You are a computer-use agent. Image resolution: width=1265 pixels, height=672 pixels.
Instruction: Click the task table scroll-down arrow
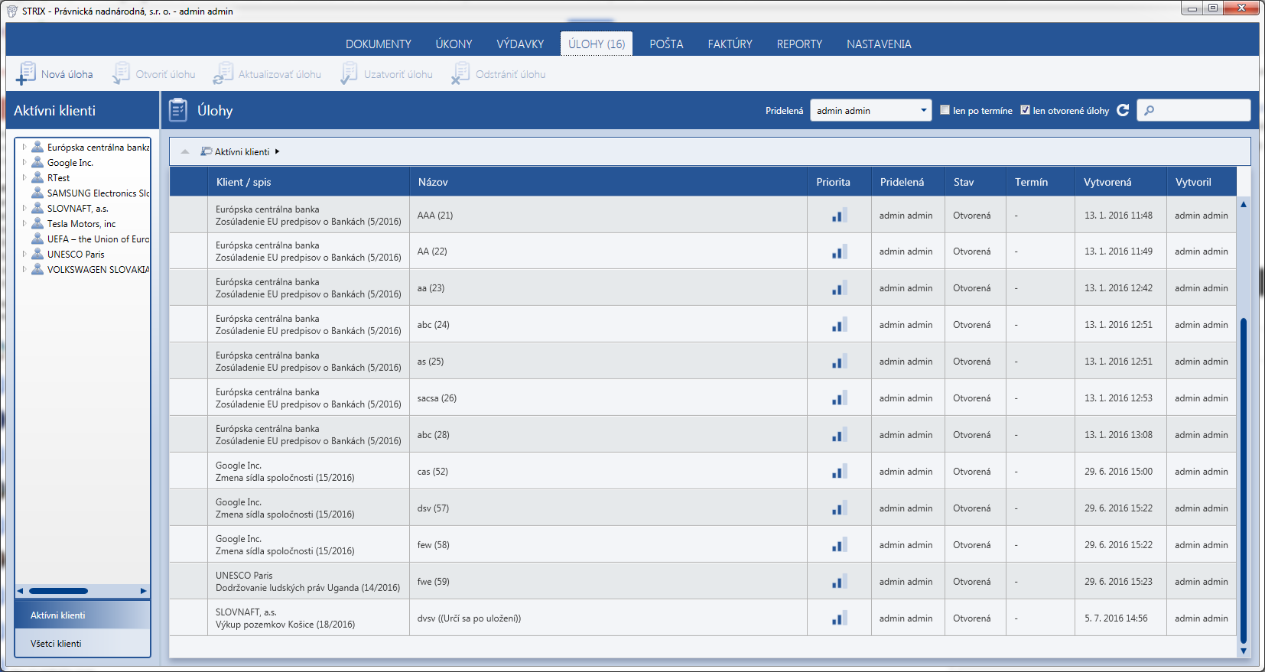(x=1244, y=651)
